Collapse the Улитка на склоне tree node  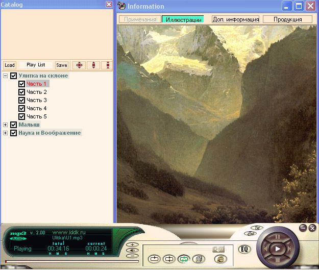[6, 76]
